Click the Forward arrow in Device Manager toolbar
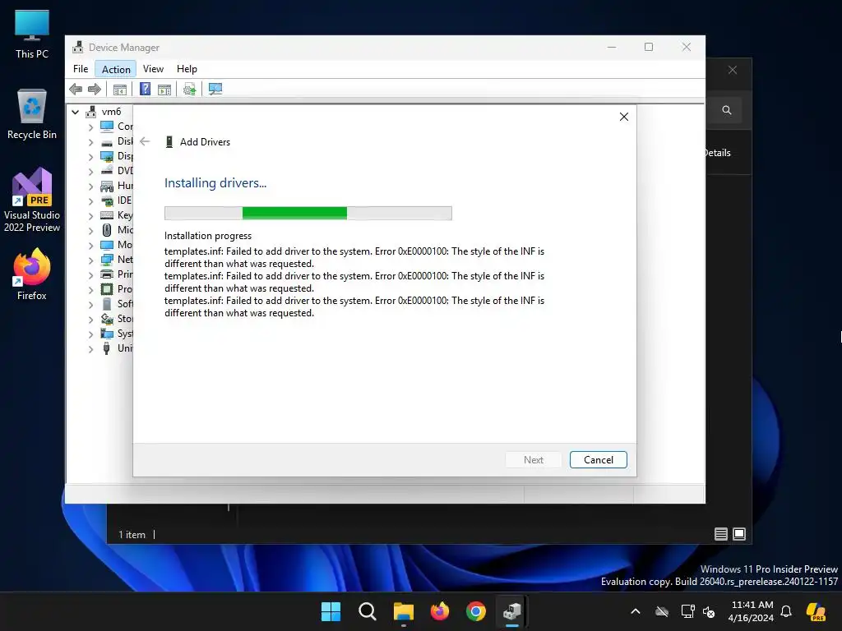 tap(95, 89)
